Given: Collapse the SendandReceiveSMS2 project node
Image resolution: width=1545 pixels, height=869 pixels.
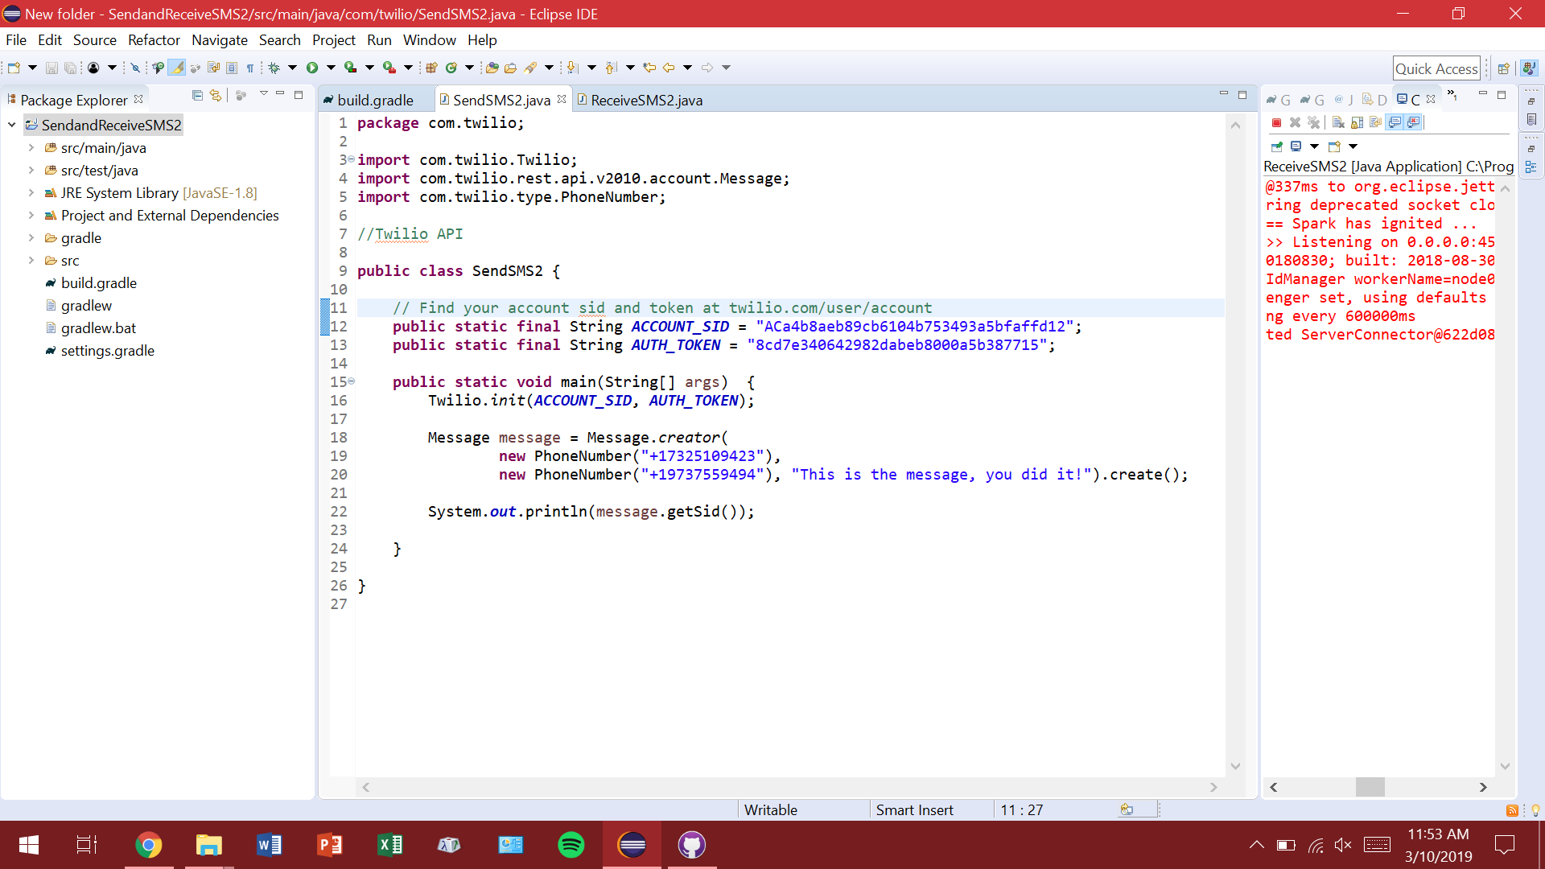Looking at the screenshot, I should (x=12, y=125).
